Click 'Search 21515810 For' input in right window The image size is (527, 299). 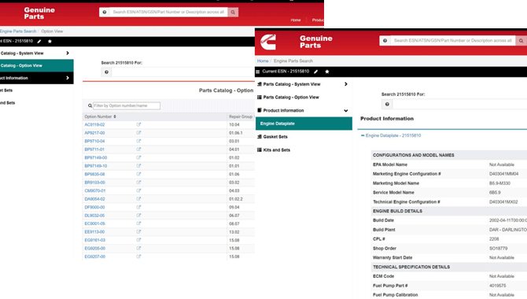[x=460, y=105]
